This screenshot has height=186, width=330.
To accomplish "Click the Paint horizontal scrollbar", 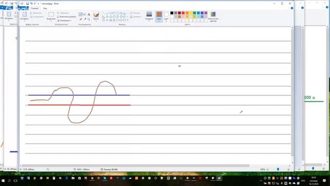I will tap(136, 166).
